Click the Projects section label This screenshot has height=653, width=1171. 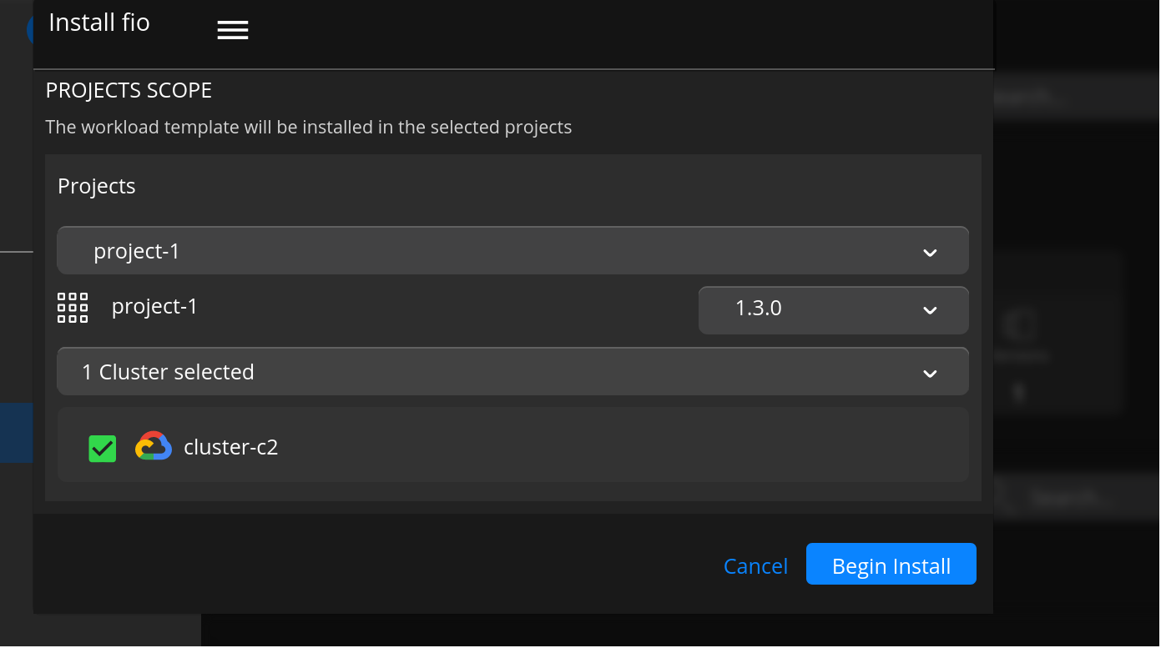coord(96,186)
